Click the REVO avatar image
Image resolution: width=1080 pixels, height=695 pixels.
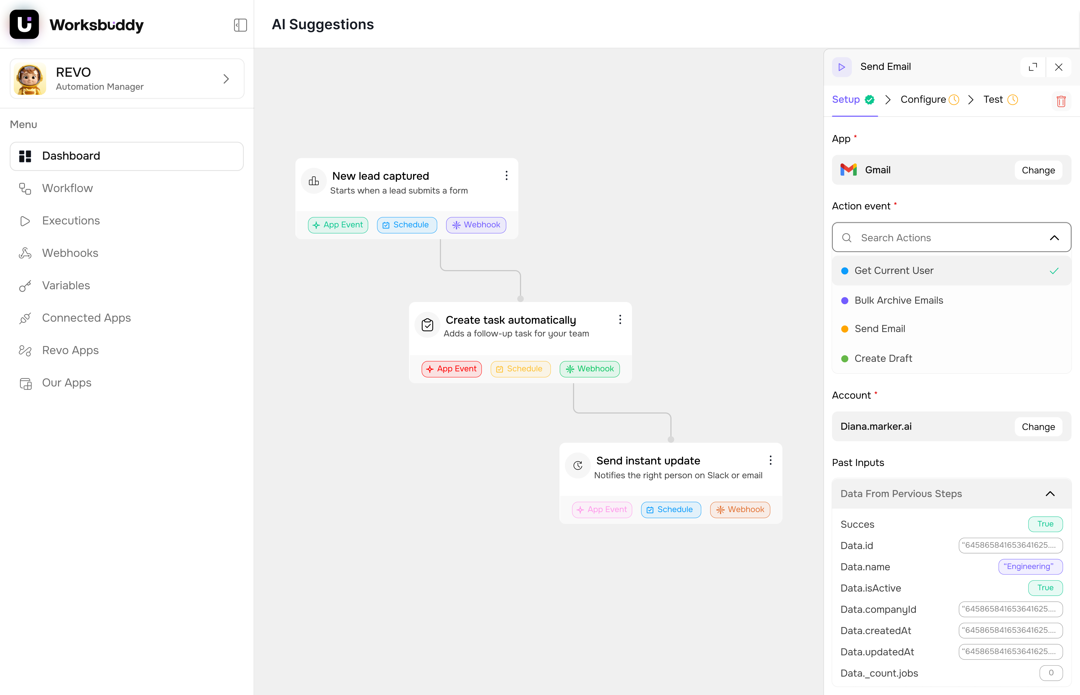pos(30,79)
